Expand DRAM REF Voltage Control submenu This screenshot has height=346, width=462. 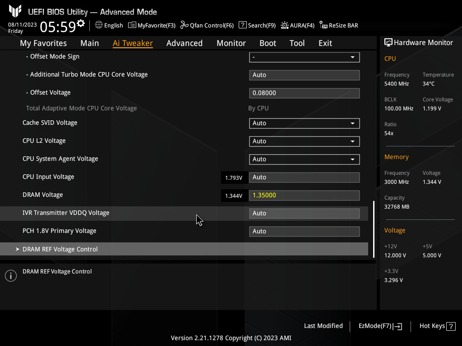[x=184, y=249]
